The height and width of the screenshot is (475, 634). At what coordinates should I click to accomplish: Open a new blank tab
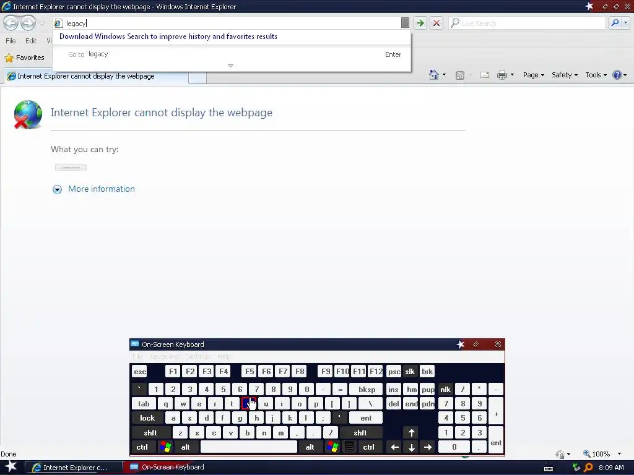click(x=198, y=77)
